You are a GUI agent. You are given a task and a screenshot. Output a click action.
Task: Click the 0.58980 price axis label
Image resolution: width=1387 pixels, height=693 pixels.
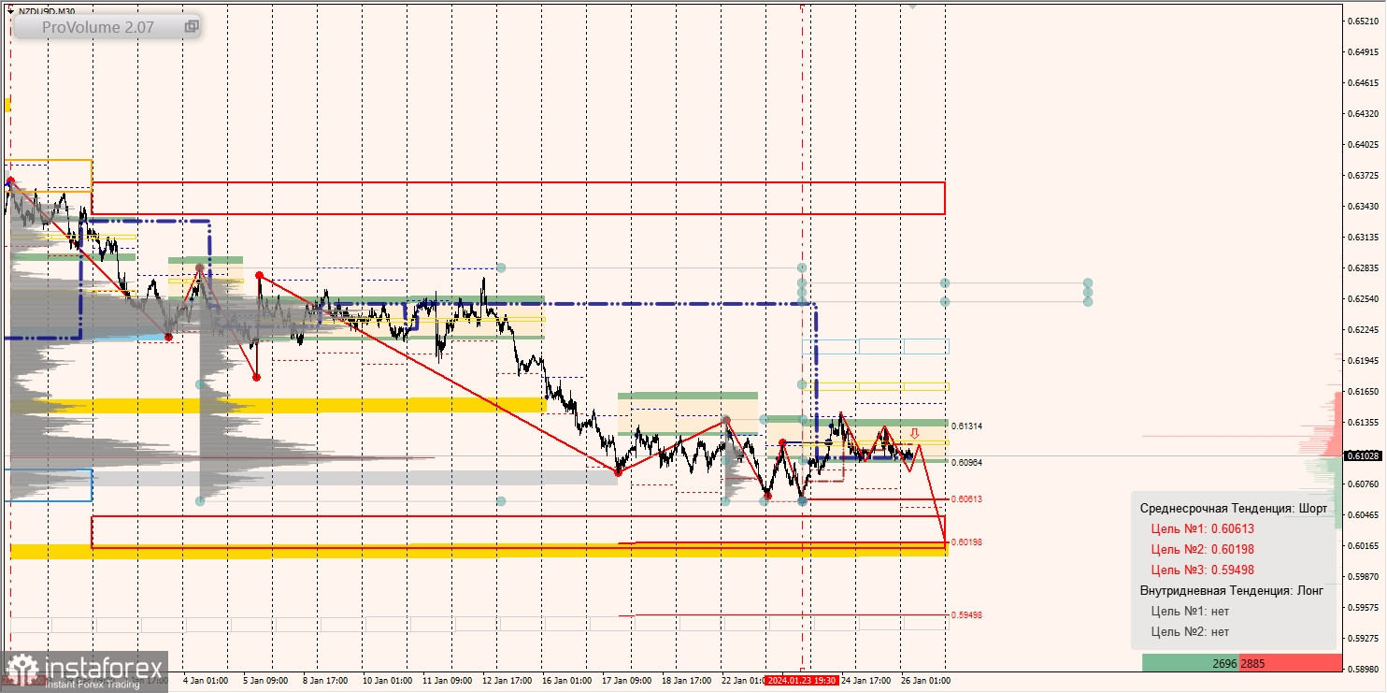[x=1361, y=670]
